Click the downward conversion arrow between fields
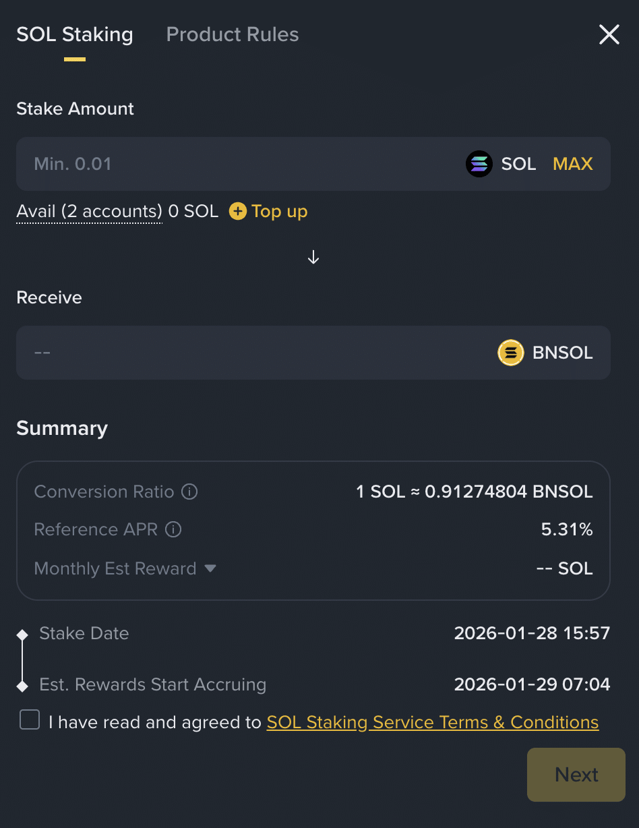This screenshot has height=828, width=639. click(313, 257)
